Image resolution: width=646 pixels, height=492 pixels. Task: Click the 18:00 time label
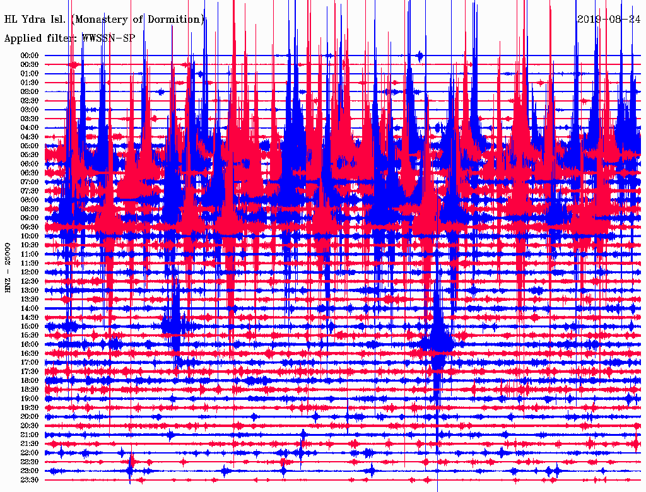click(29, 381)
